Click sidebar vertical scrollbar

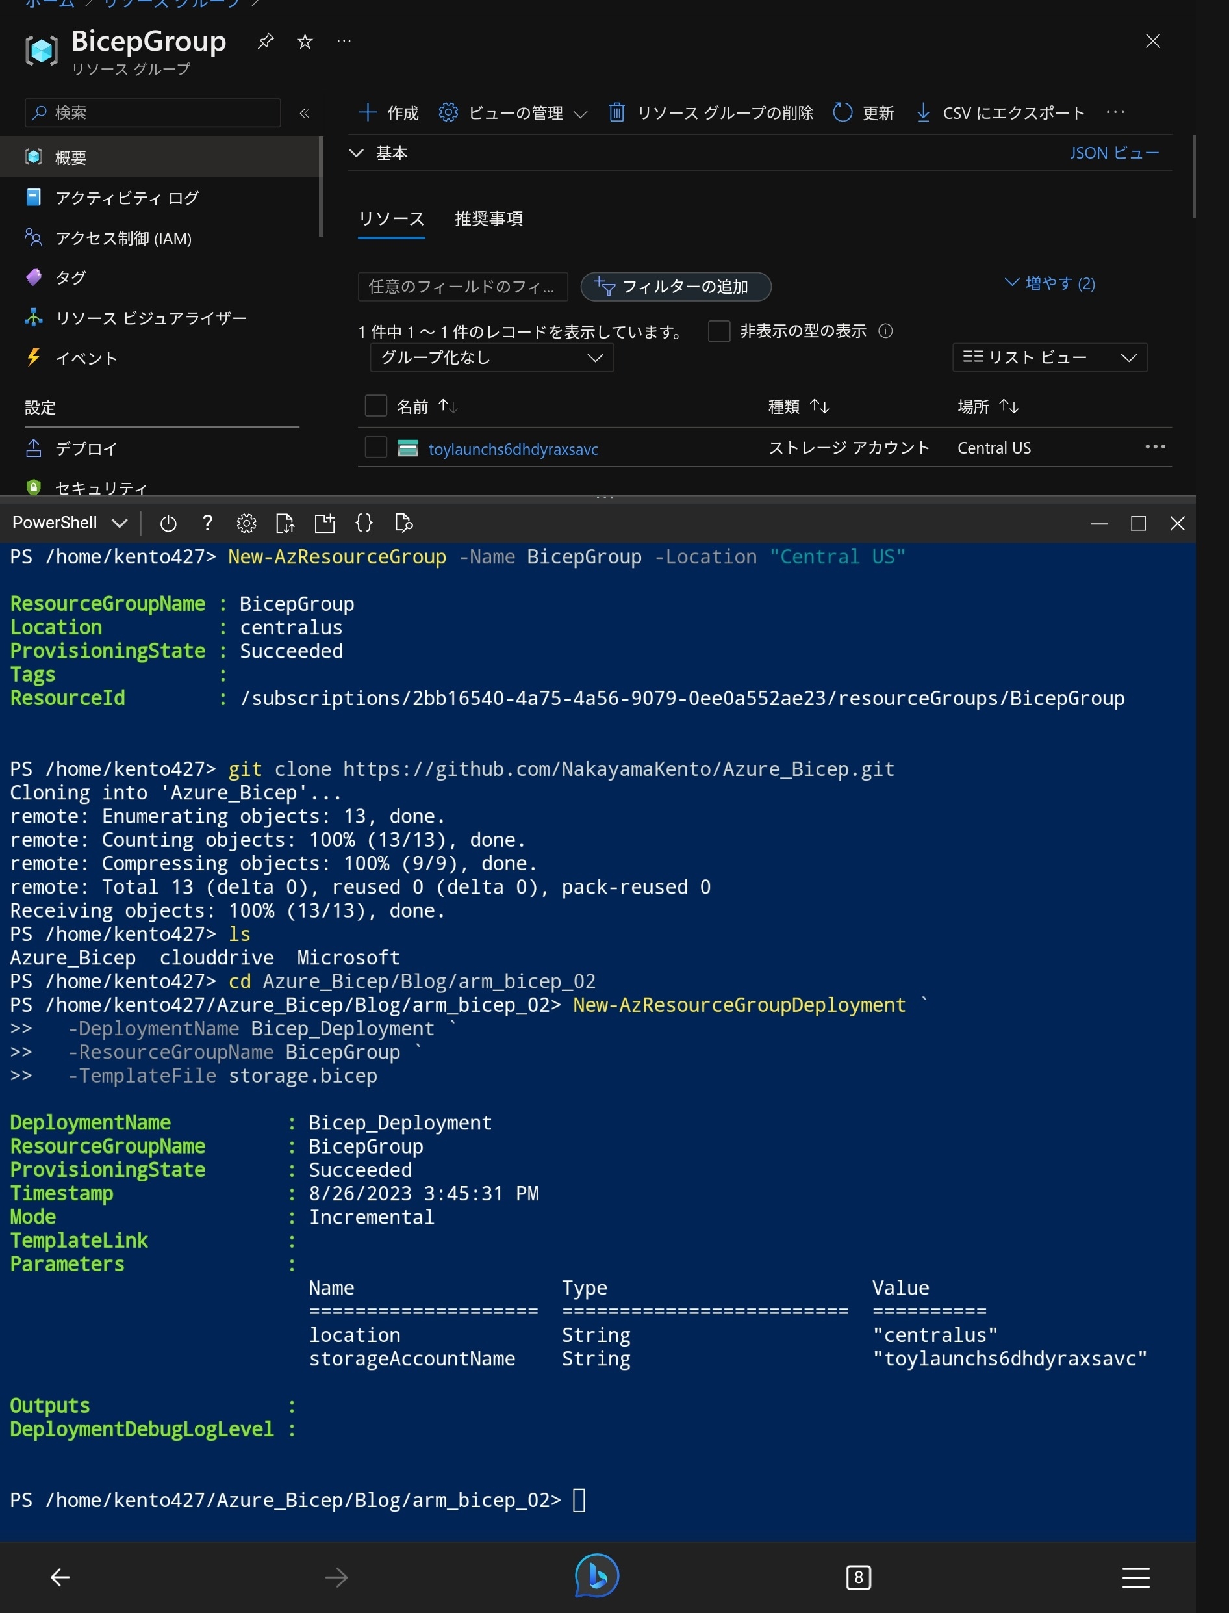(320, 187)
